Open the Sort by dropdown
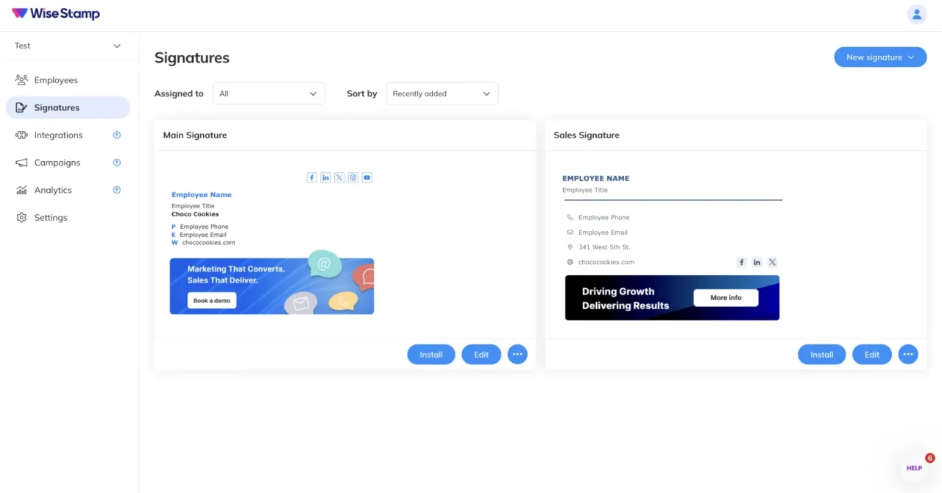The width and height of the screenshot is (942, 493). pyautogui.click(x=442, y=93)
